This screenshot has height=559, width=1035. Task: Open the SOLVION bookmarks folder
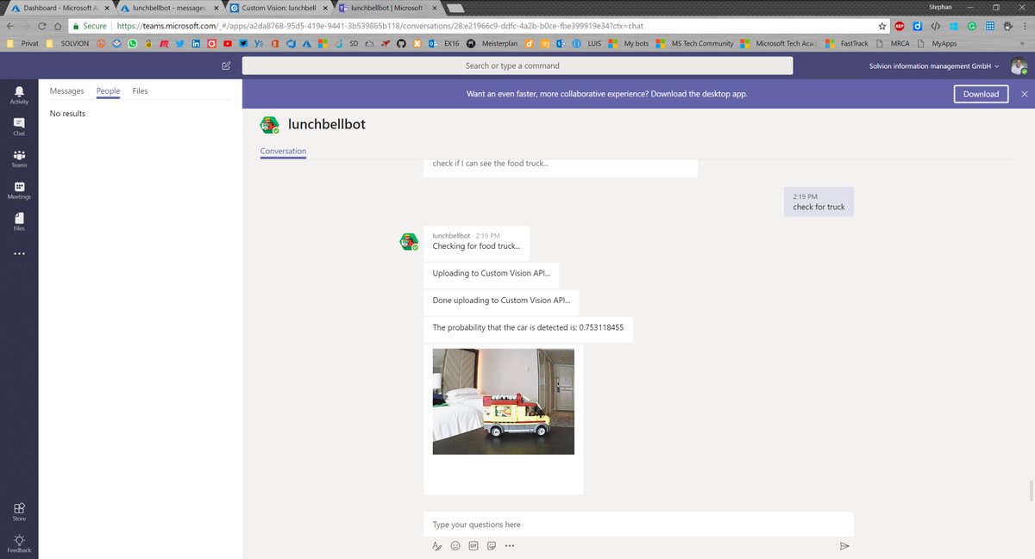[x=67, y=43]
